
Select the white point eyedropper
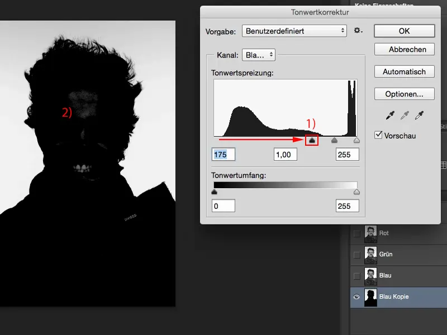(x=419, y=116)
